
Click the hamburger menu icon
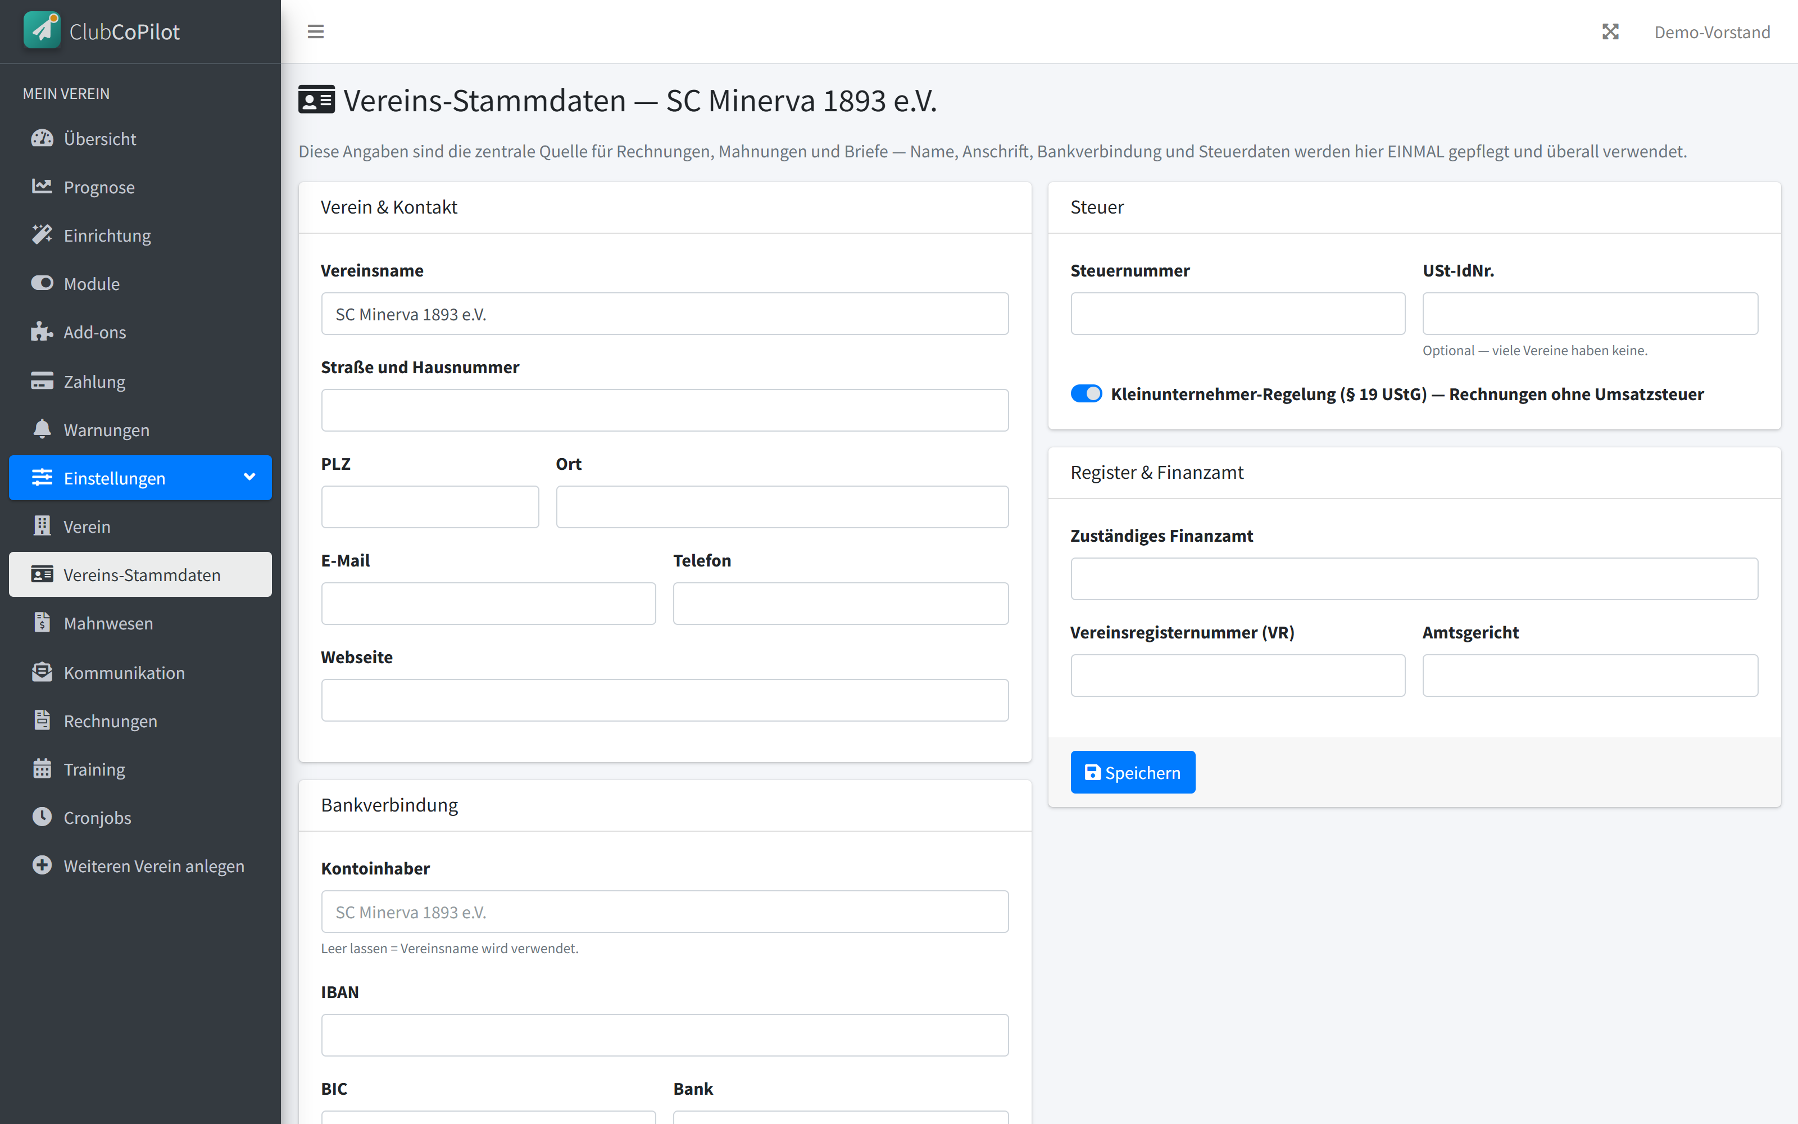coord(316,32)
